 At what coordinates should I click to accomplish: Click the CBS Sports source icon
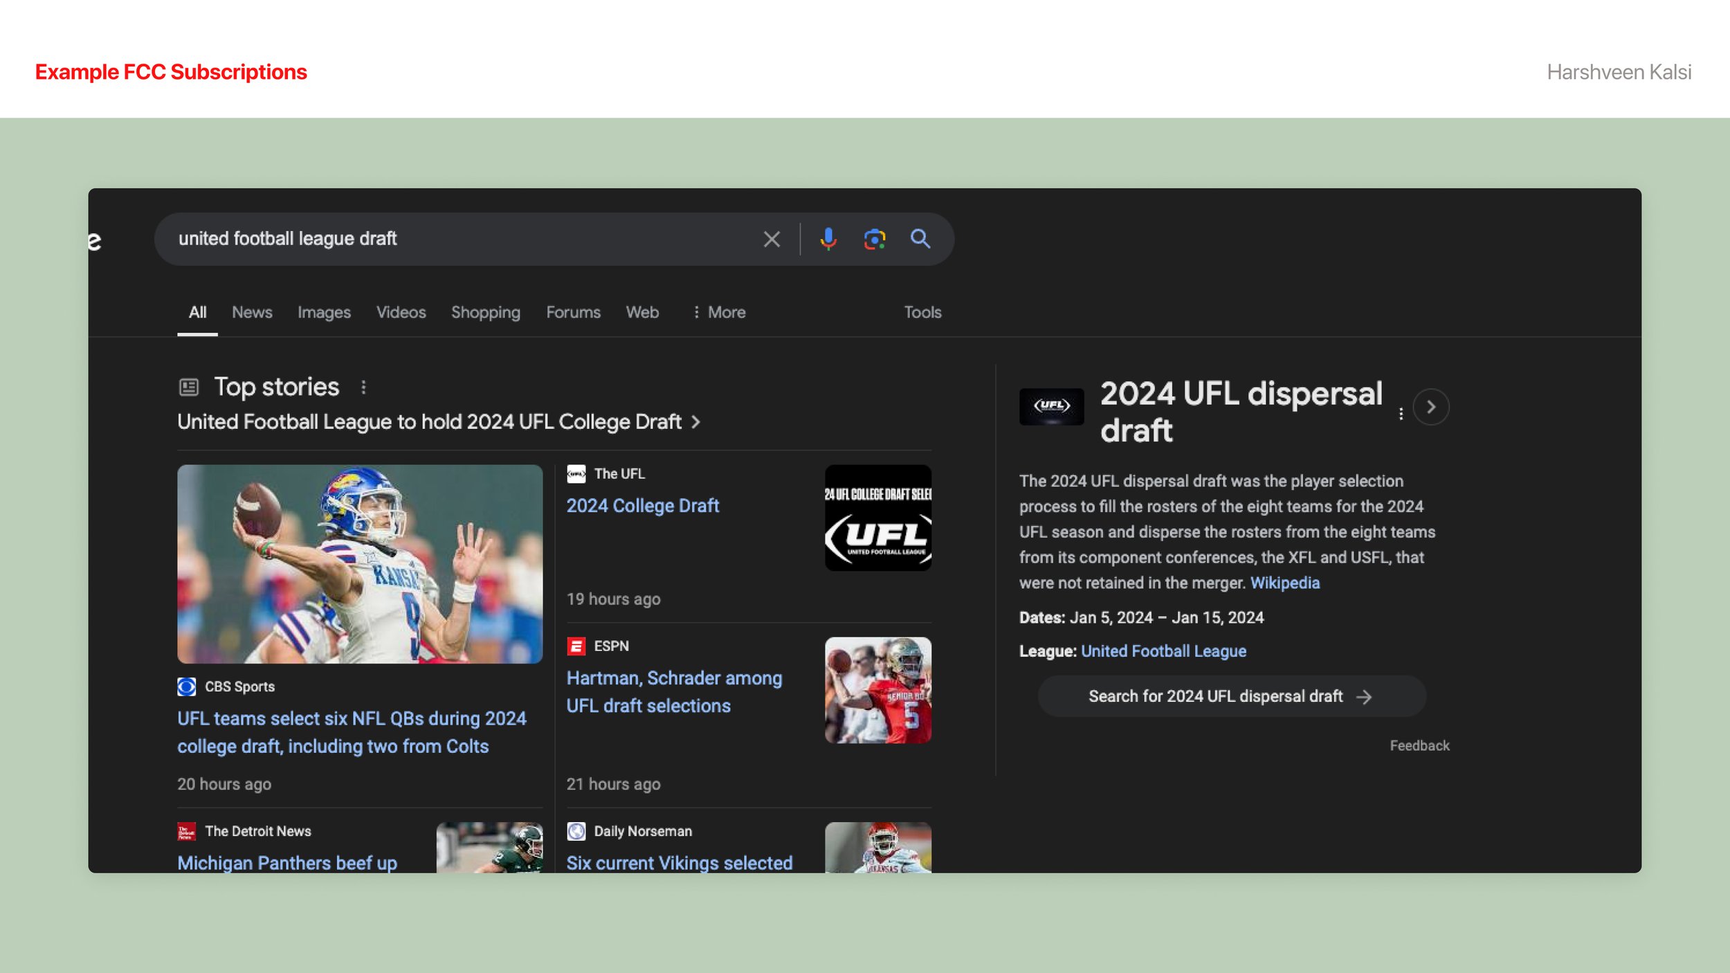pos(187,686)
